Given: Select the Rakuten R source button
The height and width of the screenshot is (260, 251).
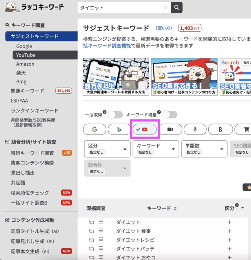Looking at the screenshot, I should click(x=220, y=129).
